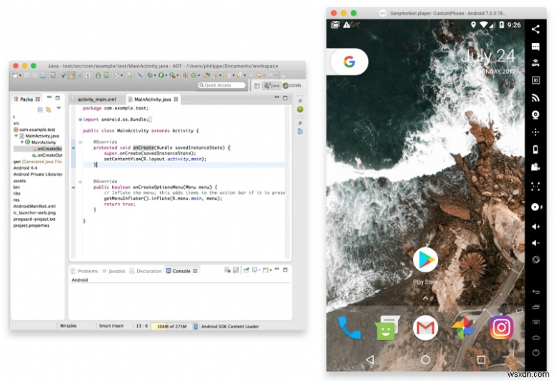Viewport: 557px width, 381px height.
Task: Rotate the Genymotion device screen
Action: [535, 260]
